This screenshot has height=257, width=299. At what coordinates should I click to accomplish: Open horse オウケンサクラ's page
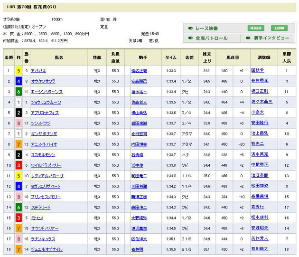[x=43, y=81]
